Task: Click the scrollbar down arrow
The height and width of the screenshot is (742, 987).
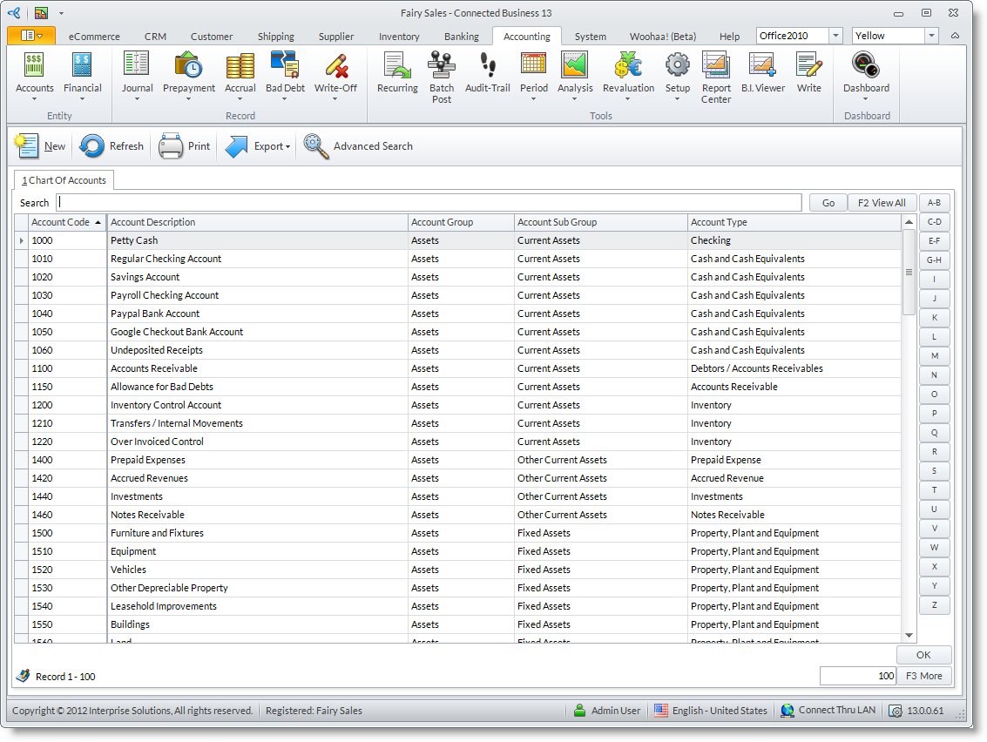Action: [909, 635]
